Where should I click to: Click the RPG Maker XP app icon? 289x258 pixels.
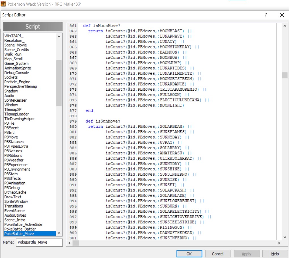coord(4,4)
